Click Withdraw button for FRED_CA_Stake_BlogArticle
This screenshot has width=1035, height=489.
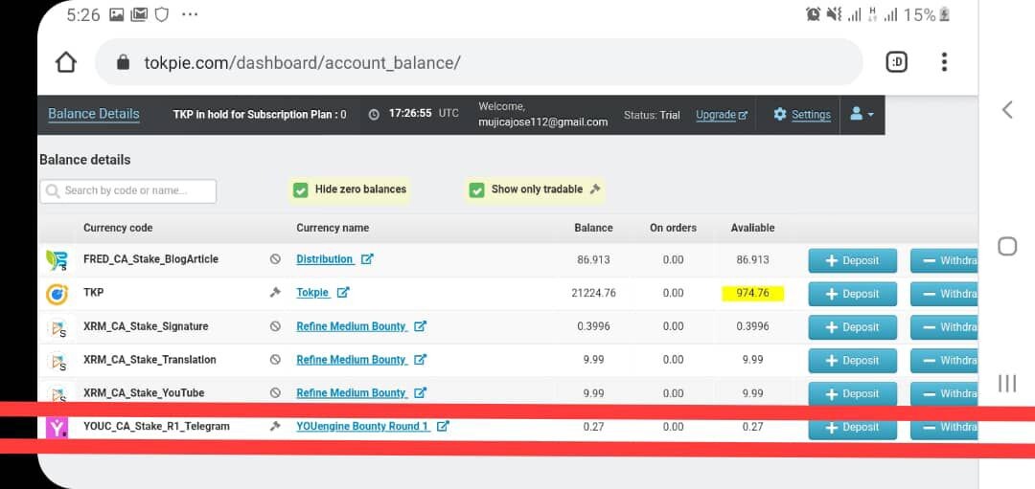point(944,260)
